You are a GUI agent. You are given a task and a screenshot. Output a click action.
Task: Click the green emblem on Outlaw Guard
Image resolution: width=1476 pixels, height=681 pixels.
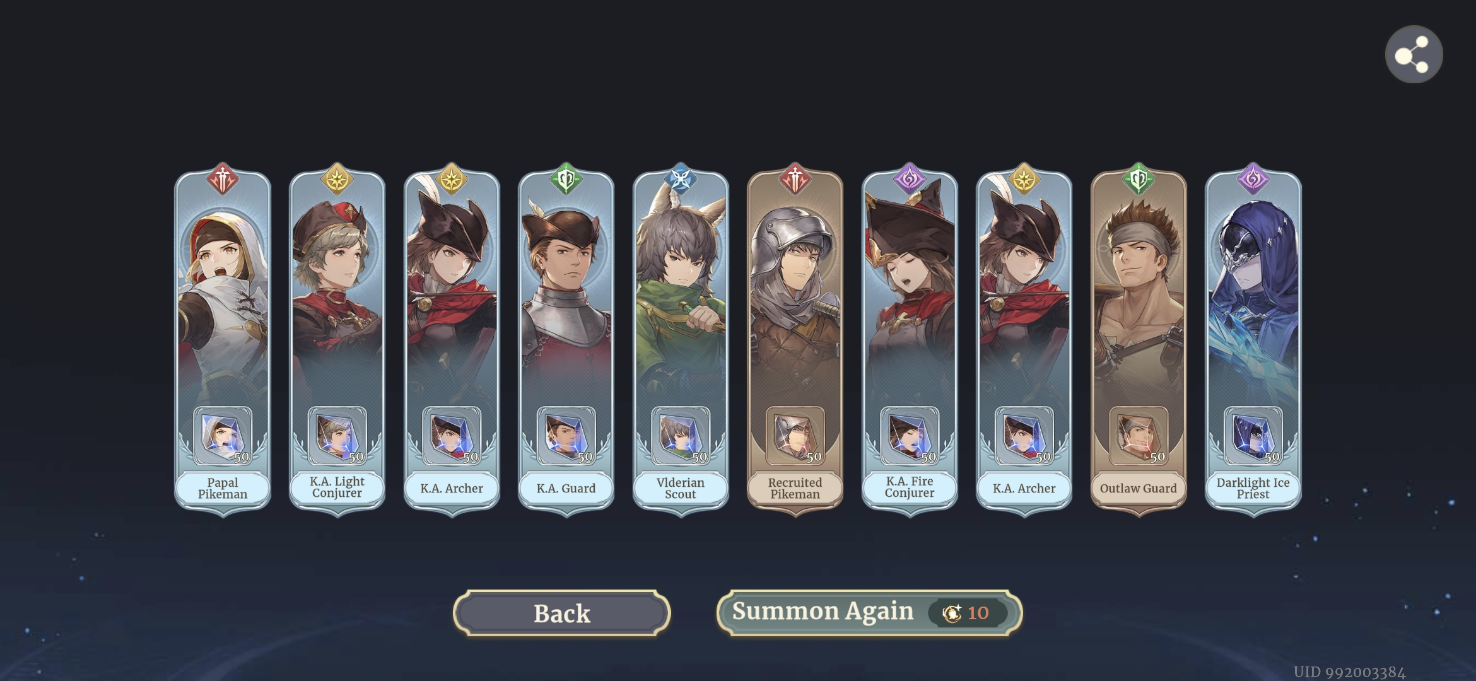[x=1139, y=180]
